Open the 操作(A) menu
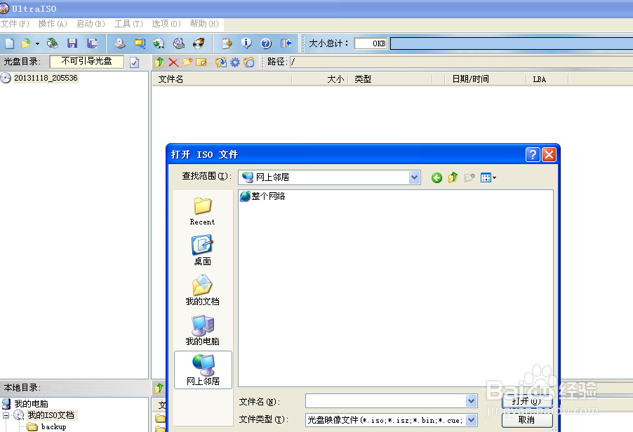The image size is (633, 432). (53, 24)
